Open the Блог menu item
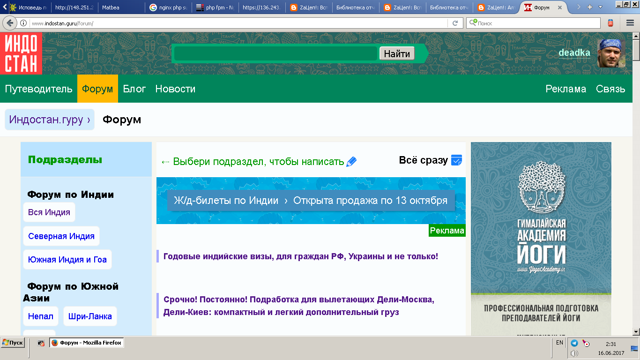Viewport: 640px width, 360px height. 134,89
